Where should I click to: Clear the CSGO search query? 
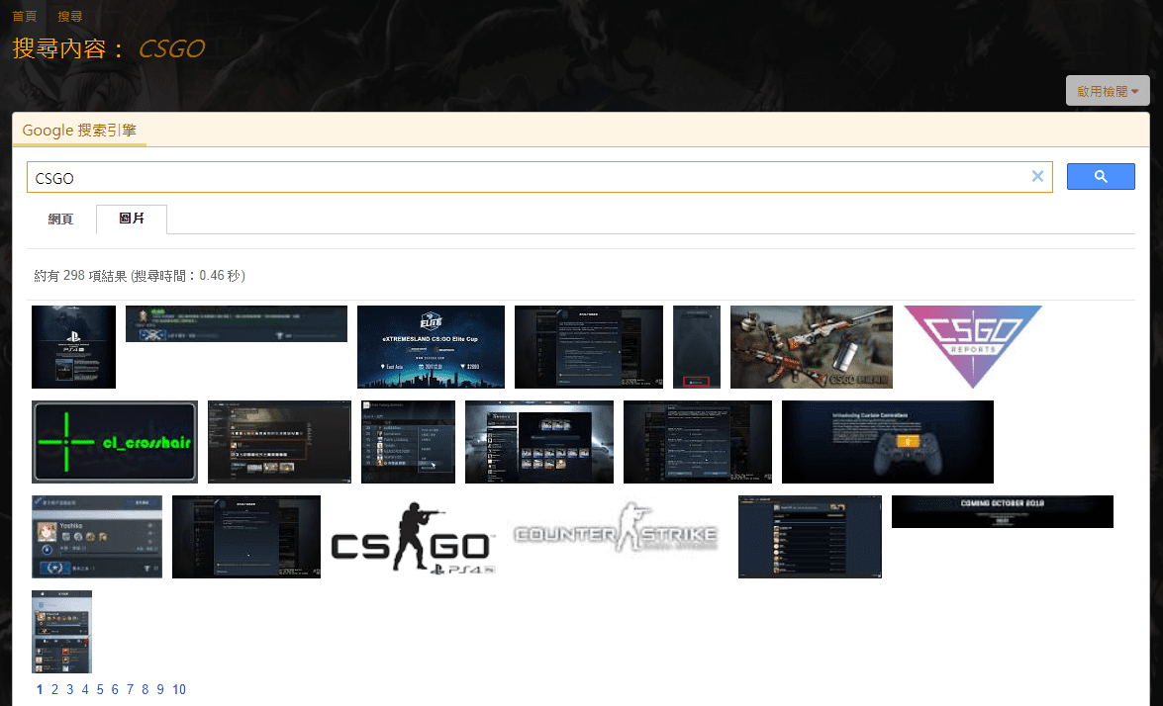tap(1037, 176)
